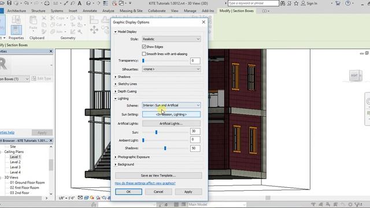Screen dimensions: 370x208
Task: Click the ViewCube in 3D view
Action: (356, 76)
